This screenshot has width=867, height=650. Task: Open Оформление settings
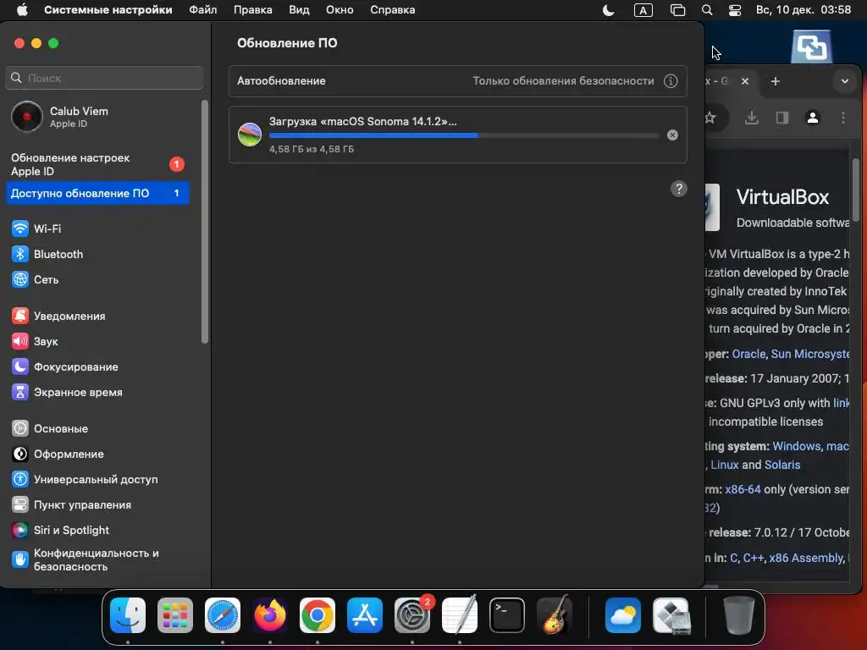[58, 454]
